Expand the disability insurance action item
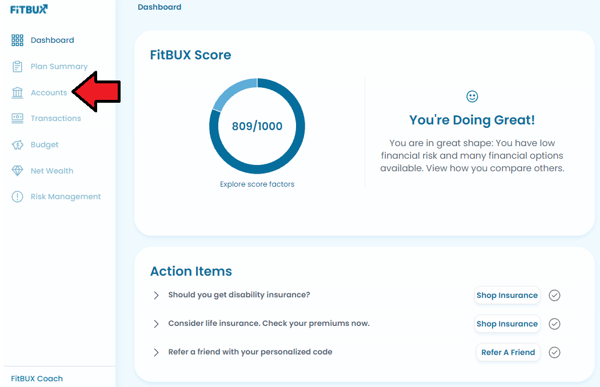This screenshot has width=600, height=387. coord(156,295)
